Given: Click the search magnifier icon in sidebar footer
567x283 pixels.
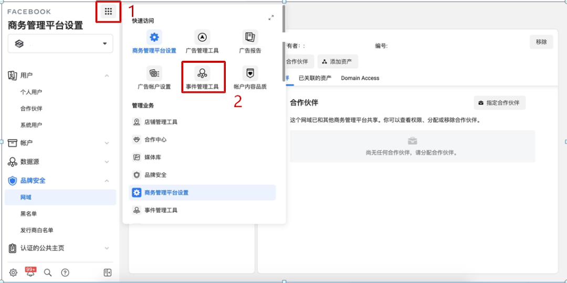Looking at the screenshot, I should (x=48, y=273).
